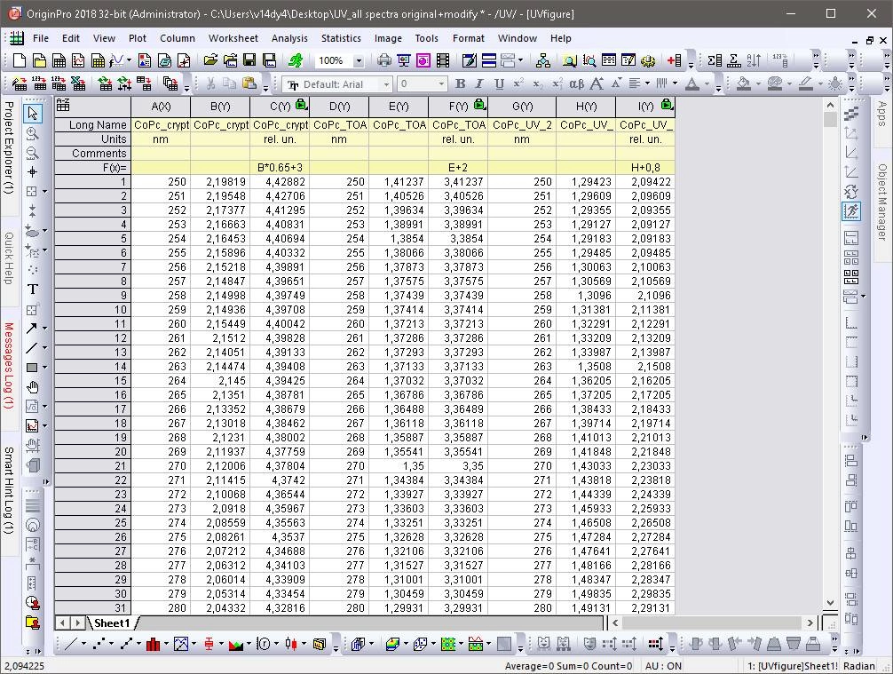
Task: Click the font color A swatch
Action: coord(692,84)
